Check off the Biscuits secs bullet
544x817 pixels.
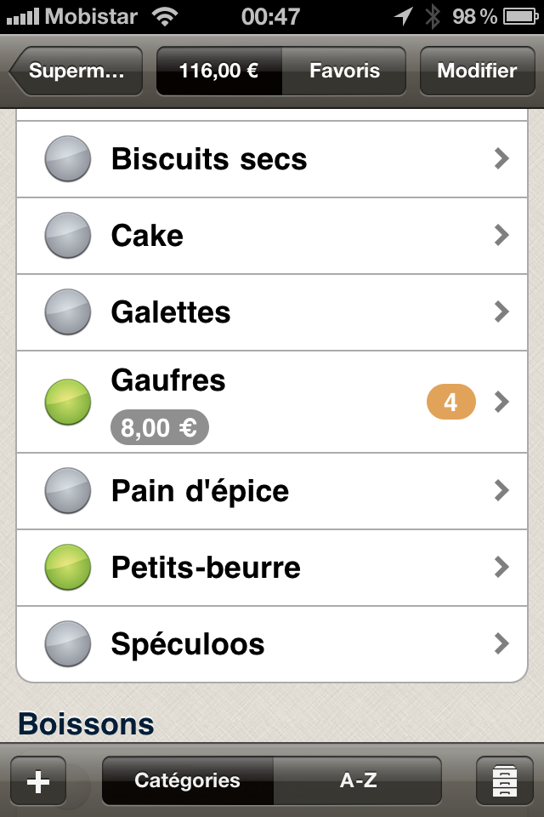point(68,159)
